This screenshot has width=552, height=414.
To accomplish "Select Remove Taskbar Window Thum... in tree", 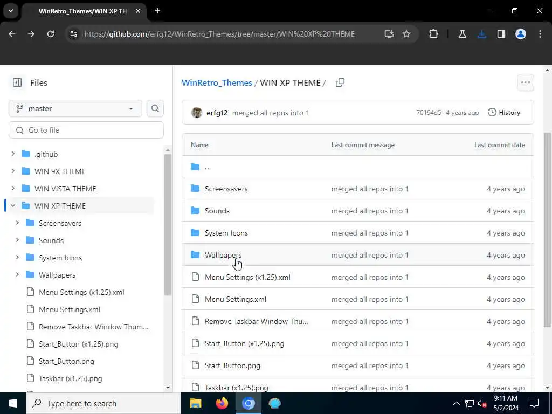I will tap(93, 327).
